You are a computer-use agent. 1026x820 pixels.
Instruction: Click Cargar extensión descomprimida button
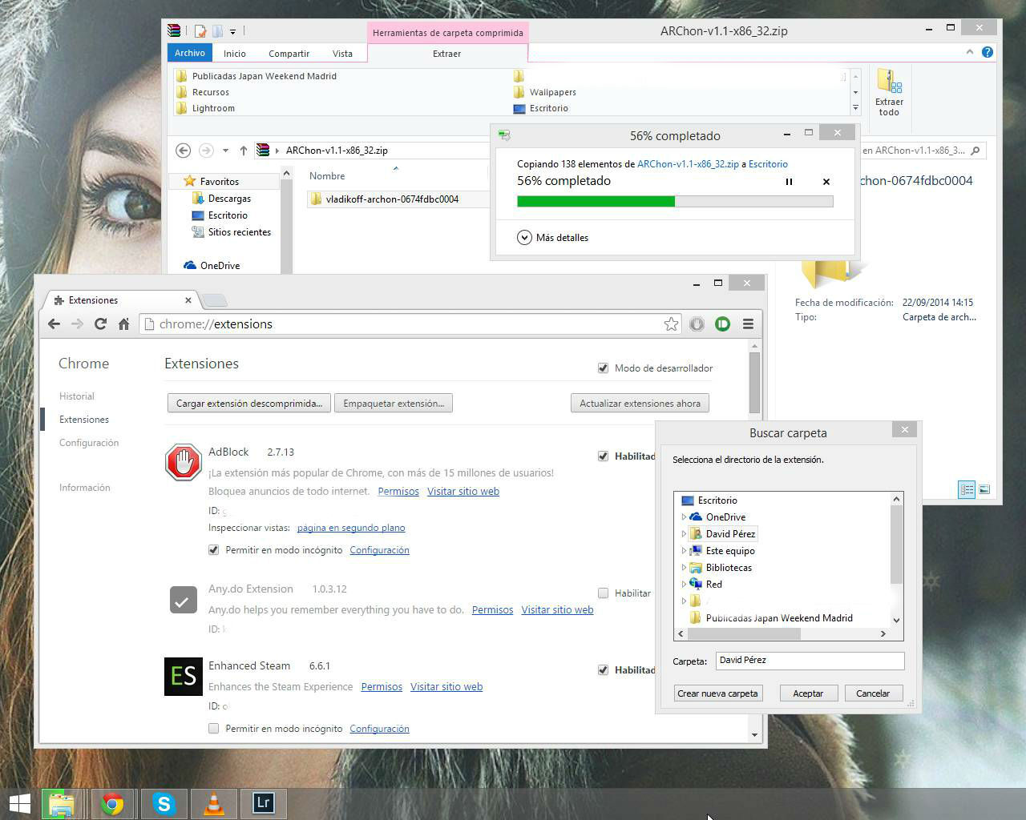coord(248,404)
